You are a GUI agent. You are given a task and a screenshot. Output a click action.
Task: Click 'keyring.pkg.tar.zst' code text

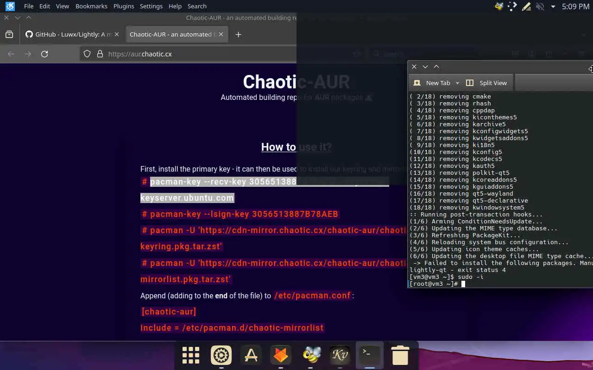pos(181,247)
